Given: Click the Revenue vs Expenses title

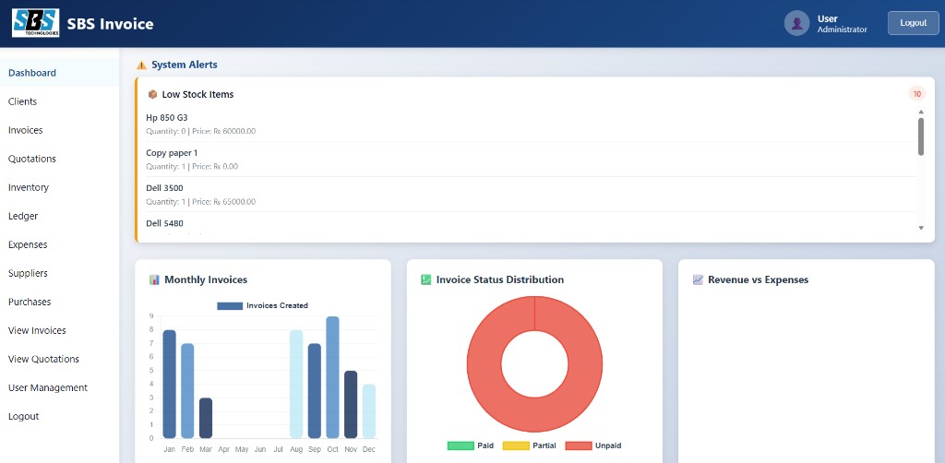Looking at the screenshot, I should click(x=759, y=280).
